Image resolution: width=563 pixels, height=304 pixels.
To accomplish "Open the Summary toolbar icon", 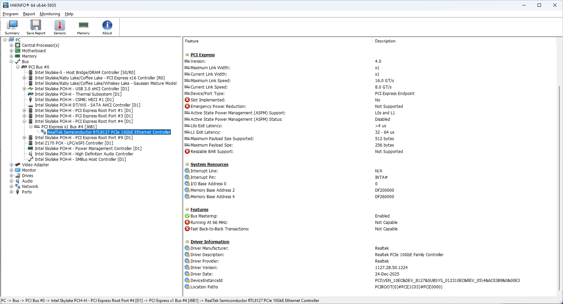I will 12,25.
